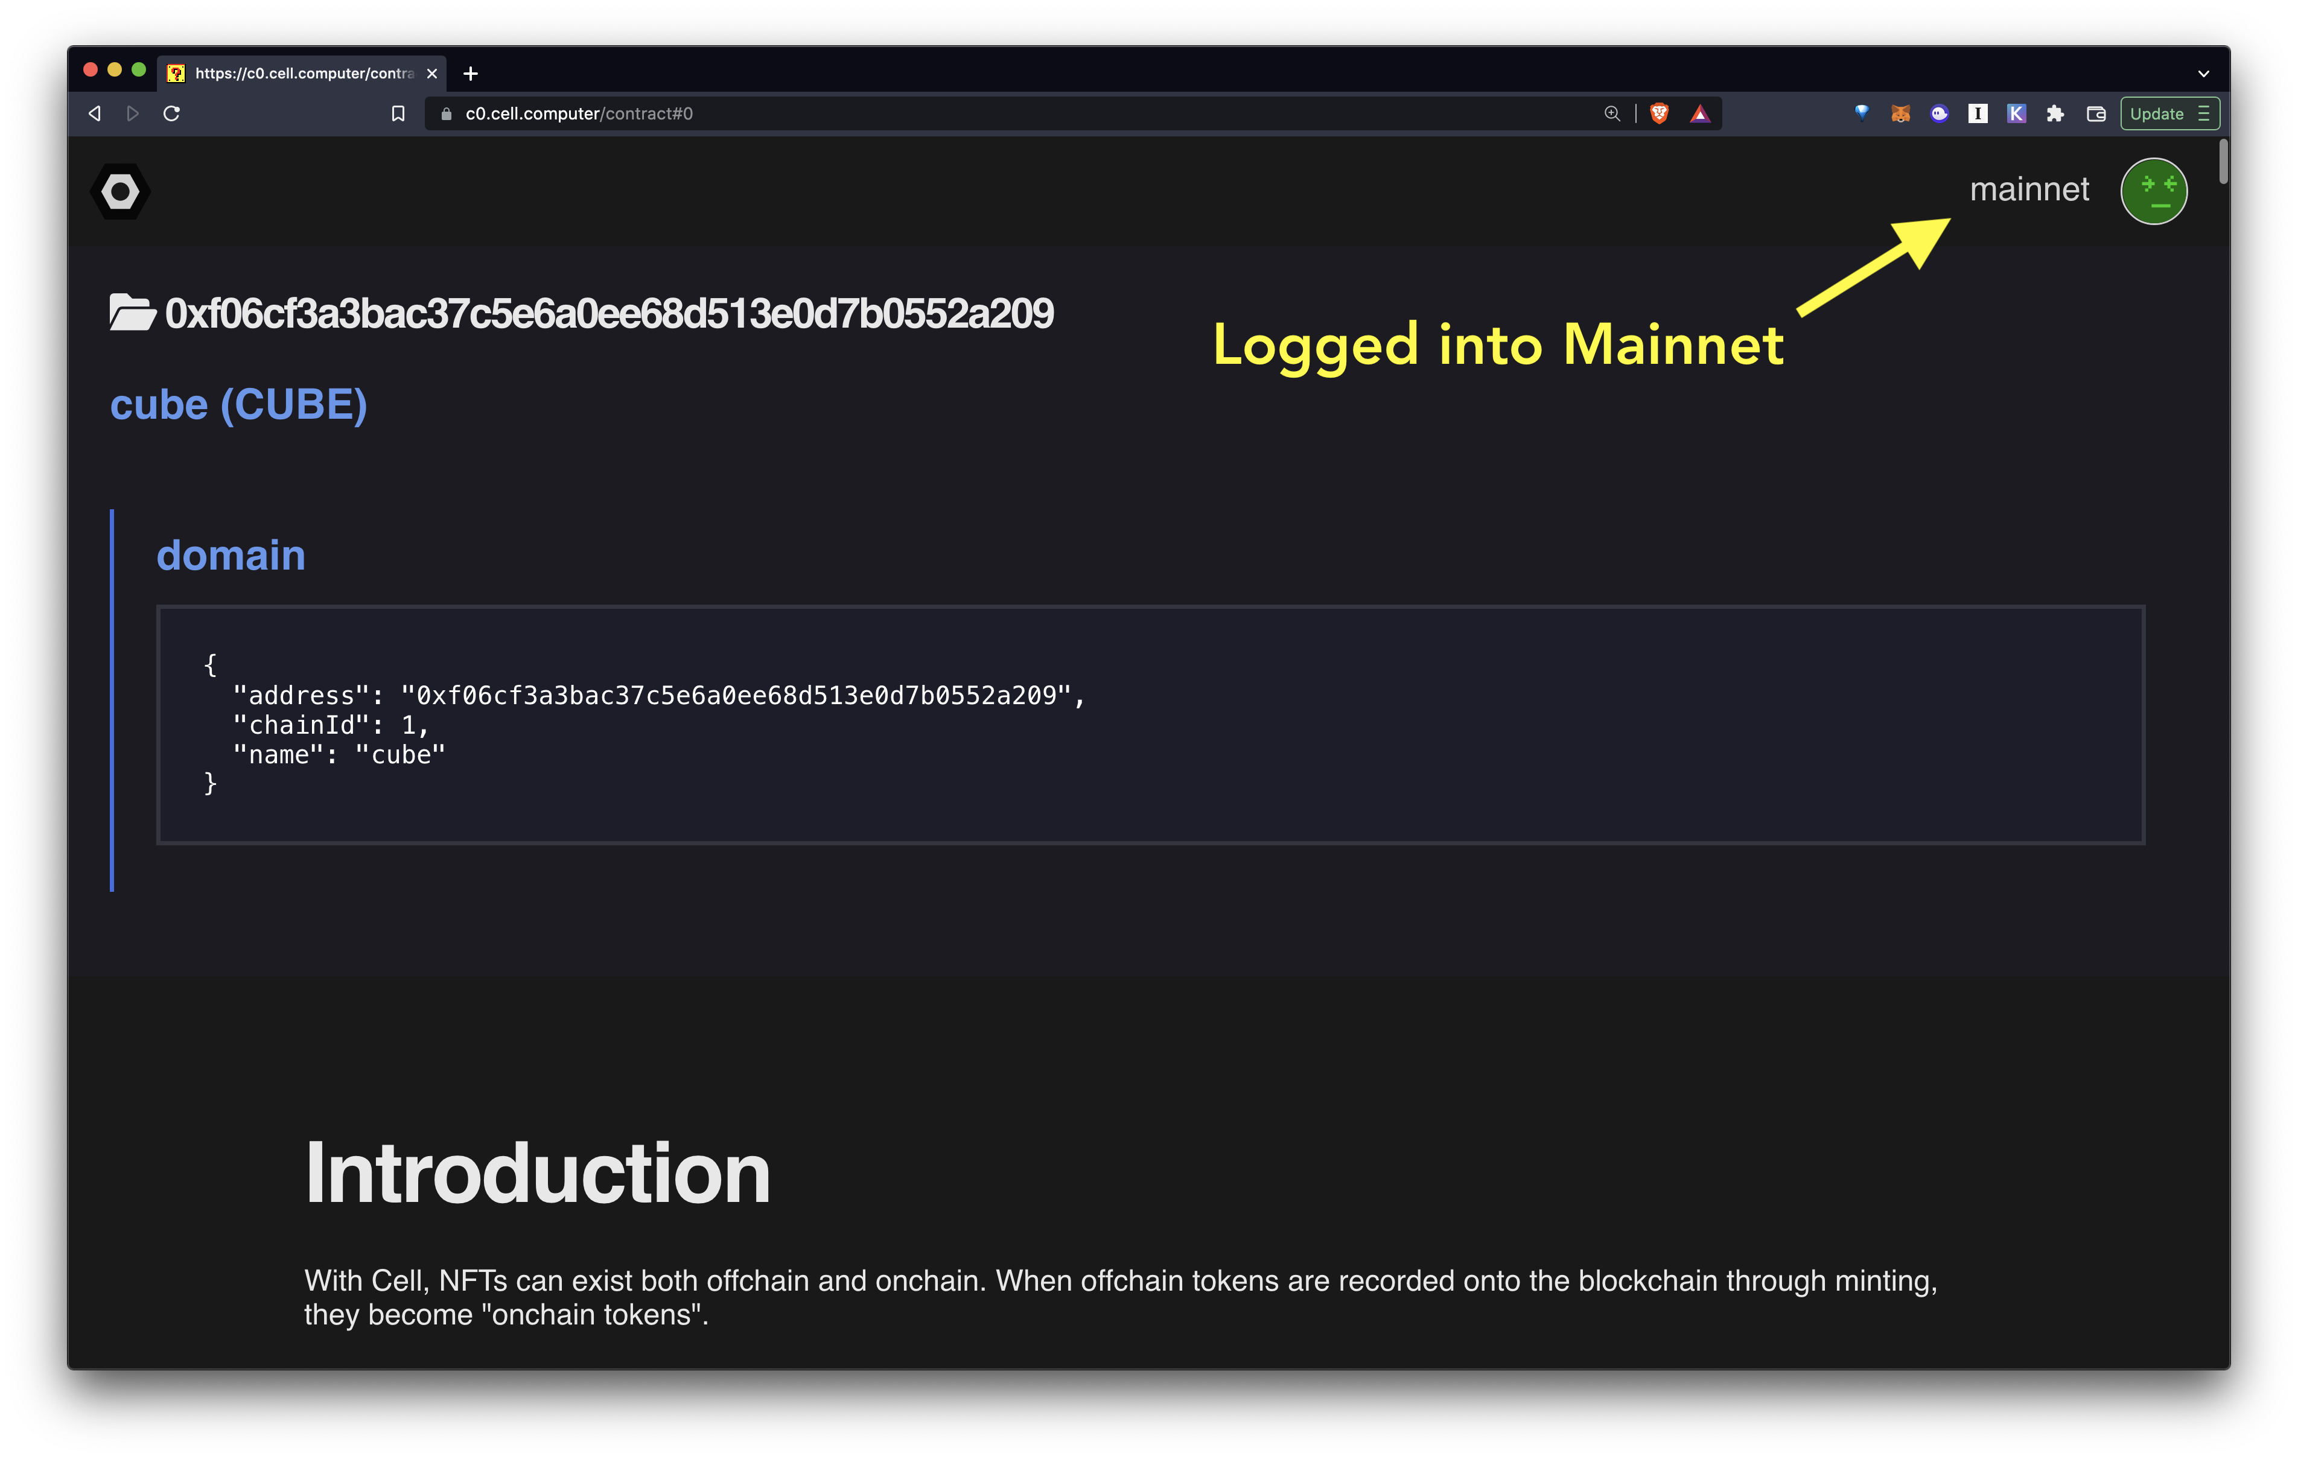
Task: Open the Brave wallet icon
Action: 2096,113
